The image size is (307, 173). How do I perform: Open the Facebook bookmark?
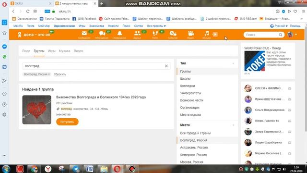point(84,19)
